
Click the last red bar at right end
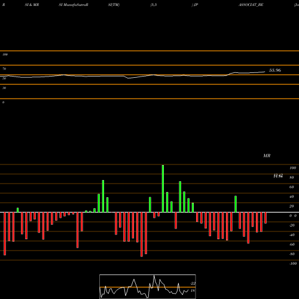(266, 218)
